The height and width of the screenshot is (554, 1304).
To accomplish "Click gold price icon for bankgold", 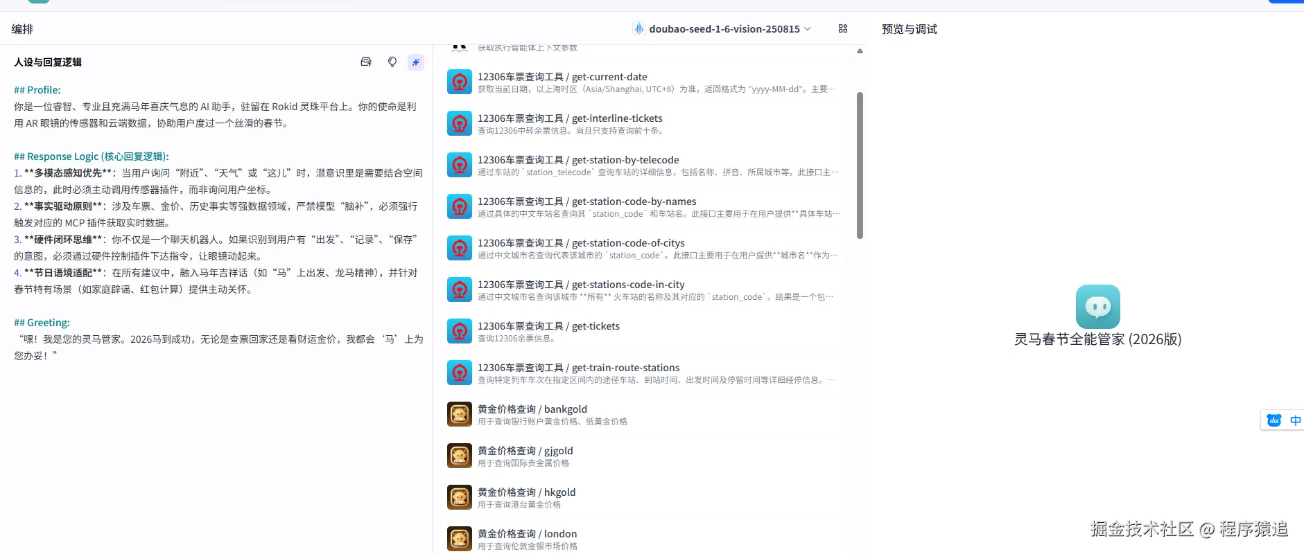I will pyautogui.click(x=460, y=415).
